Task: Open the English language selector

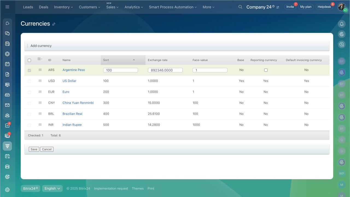Action: 52,189
